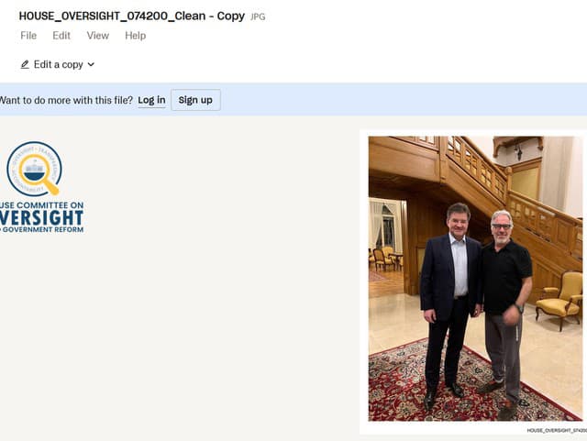The width and height of the screenshot is (587, 441).
Task: Open the View menu
Action: [x=98, y=36]
